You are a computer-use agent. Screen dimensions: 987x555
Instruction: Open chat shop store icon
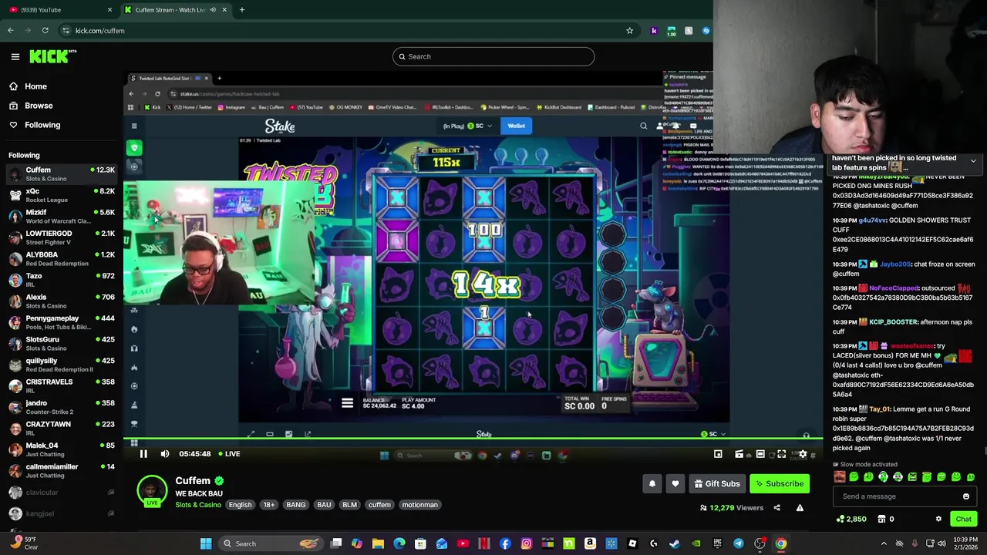[882, 519]
